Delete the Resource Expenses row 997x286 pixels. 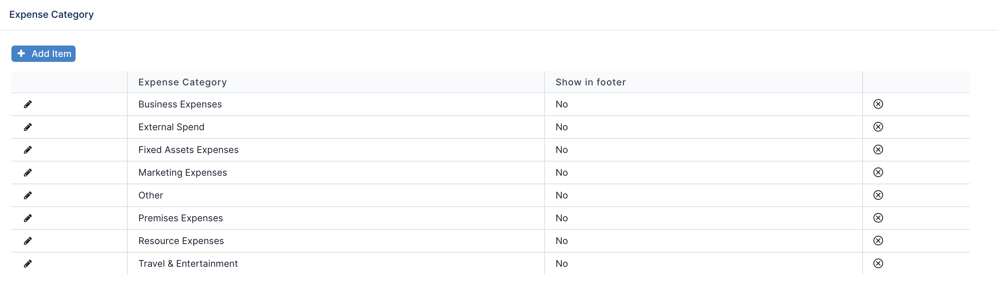(878, 240)
